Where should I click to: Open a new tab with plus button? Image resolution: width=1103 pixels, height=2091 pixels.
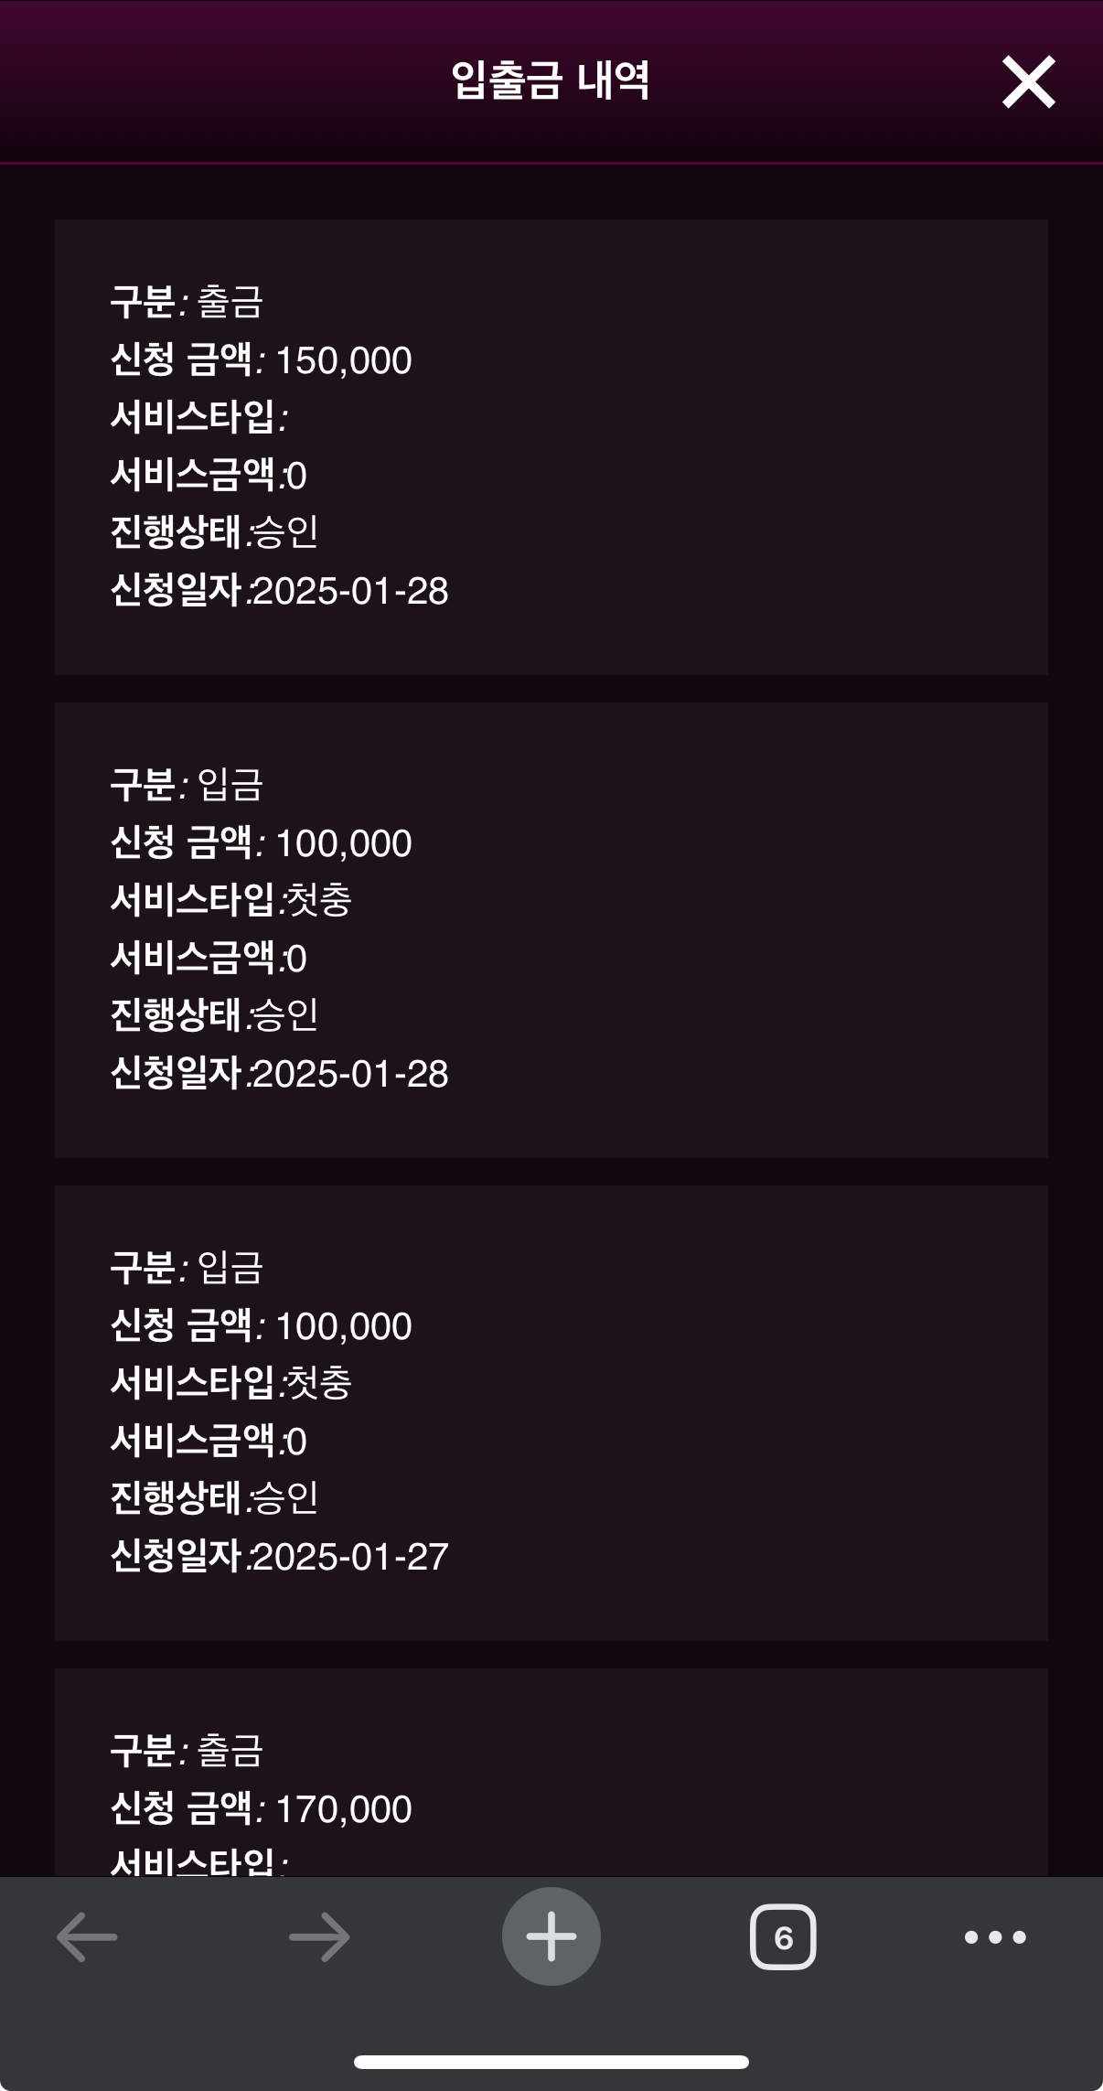(x=551, y=1936)
